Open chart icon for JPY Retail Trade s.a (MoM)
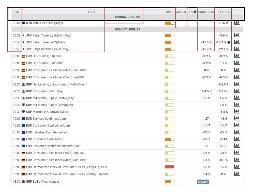Viewport: 254px width, 192px height. point(237,35)
